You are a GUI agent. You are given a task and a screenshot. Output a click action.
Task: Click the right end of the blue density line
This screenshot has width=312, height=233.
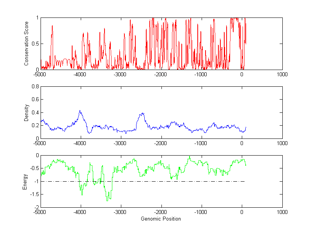(246, 127)
